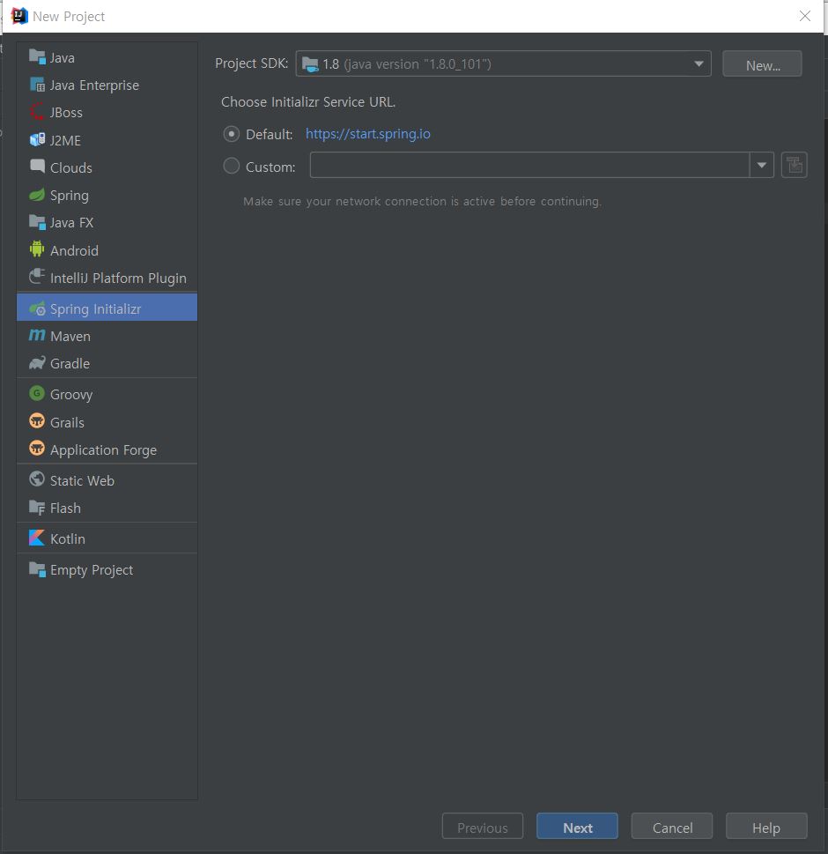Select the Default service URL radio
Image resolution: width=828 pixels, height=854 pixels.
pos(232,134)
